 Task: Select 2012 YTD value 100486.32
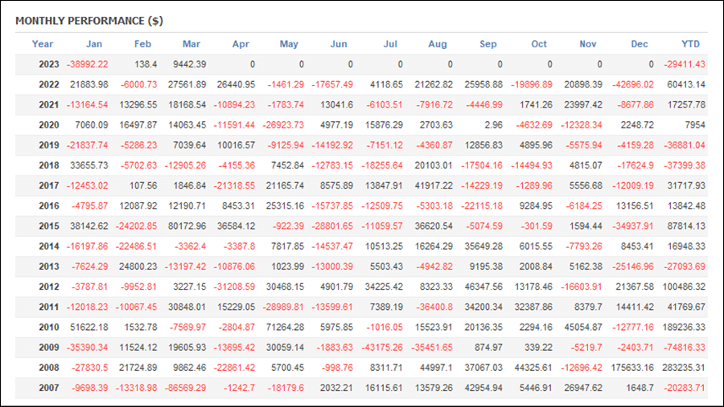coord(684,287)
